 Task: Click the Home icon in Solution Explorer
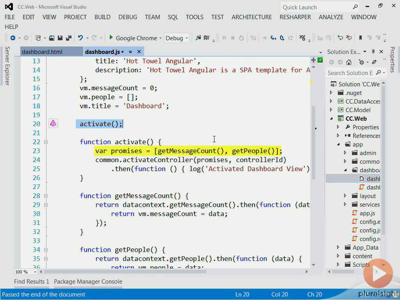(349, 62)
